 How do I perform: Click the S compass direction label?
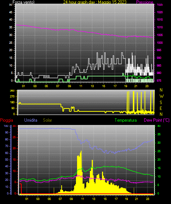pyautogui.click(x=161, y=103)
